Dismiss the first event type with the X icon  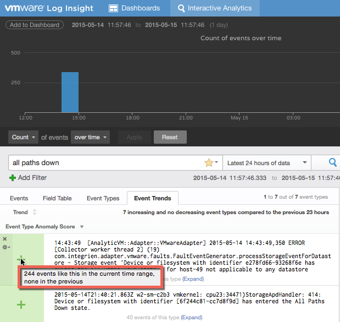(5, 239)
